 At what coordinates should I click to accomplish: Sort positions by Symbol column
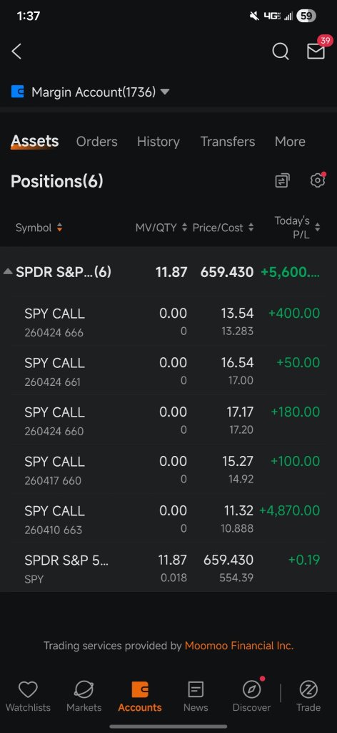[x=39, y=228]
